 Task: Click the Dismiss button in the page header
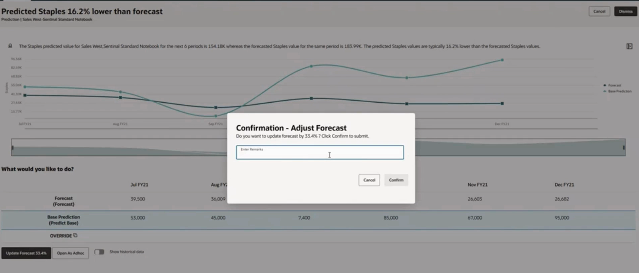(x=626, y=11)
